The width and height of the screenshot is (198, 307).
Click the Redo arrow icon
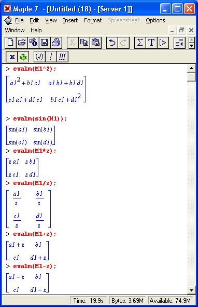[123, 43]
